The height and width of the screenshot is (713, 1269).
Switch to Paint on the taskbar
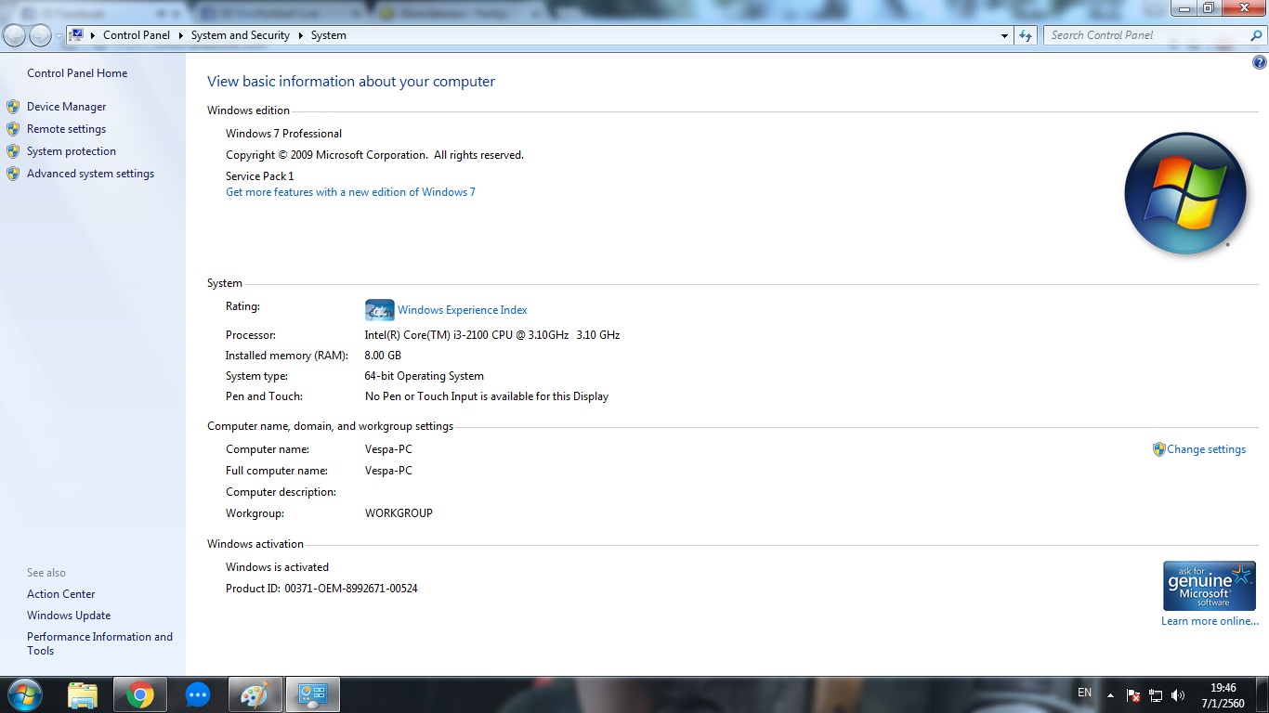click(x=255, y=694)
